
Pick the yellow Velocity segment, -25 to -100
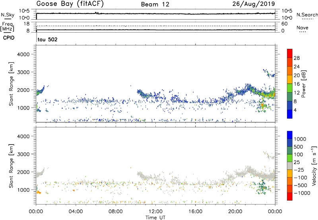[290, 174]
